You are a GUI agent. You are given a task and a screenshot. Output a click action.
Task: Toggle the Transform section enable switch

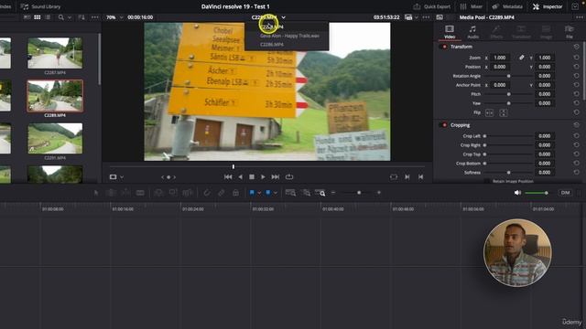444,47
